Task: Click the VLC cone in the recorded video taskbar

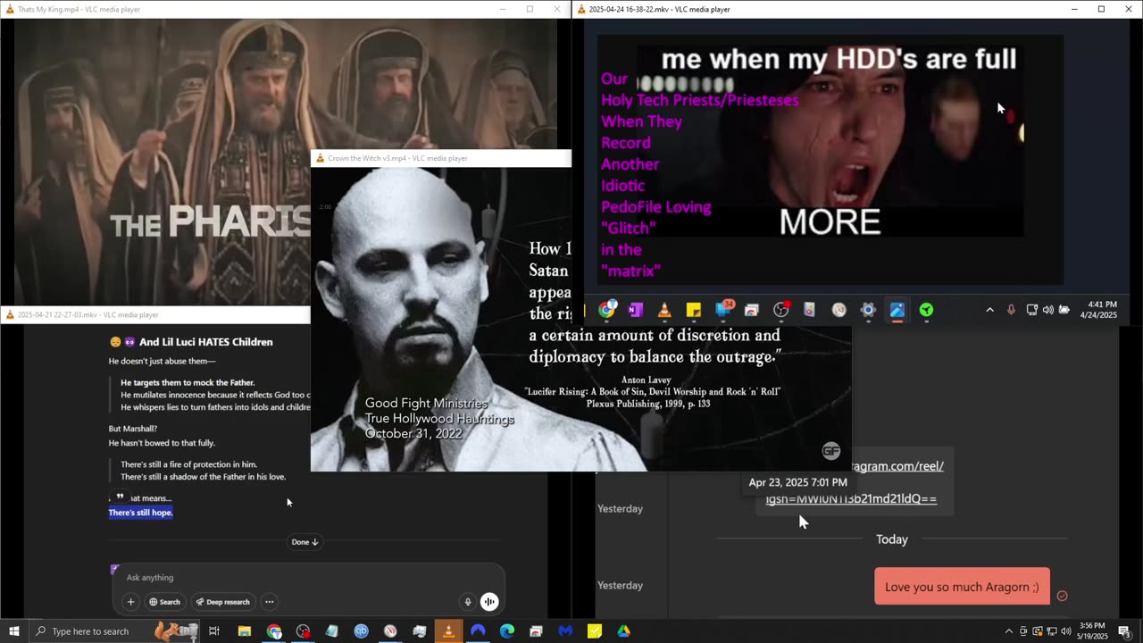Action: [664, 310]
